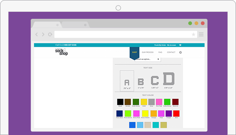Select text size A option
Screen dimensions: 236x135
pos(127,81)
